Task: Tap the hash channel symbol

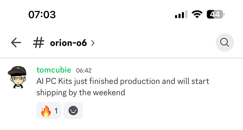Action: pyautogui.click(x=39, y=43)
